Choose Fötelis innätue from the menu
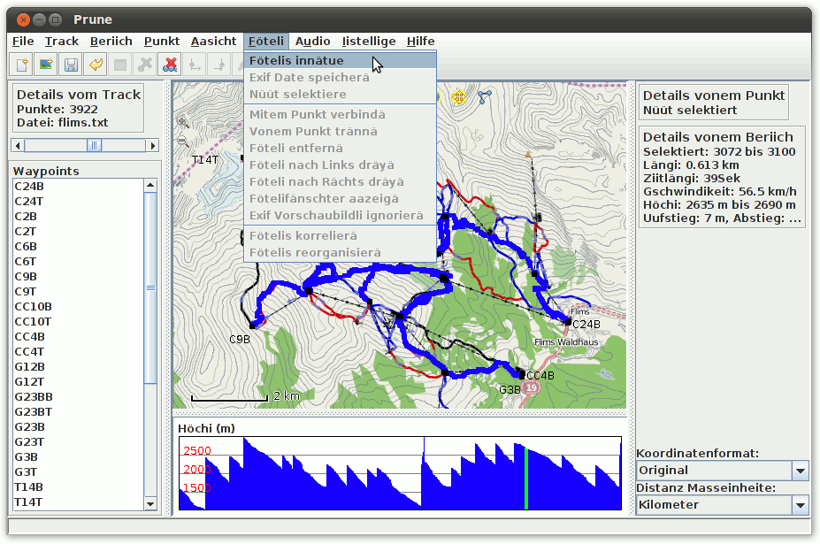The height and width of the screenshot is (544, 820). [x=296, y=61]
